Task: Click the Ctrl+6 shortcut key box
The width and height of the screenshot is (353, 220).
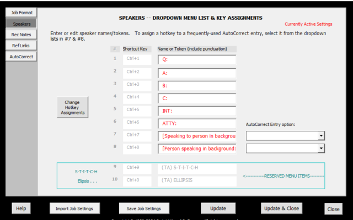Action: (x=137, y=123)
